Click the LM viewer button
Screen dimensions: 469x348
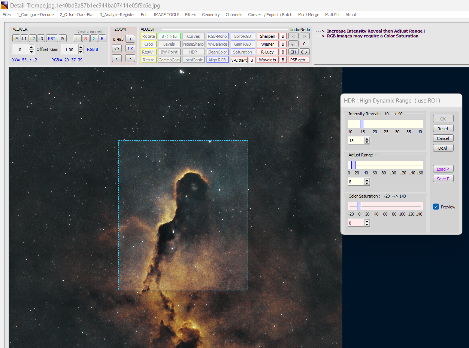point(16,39)
